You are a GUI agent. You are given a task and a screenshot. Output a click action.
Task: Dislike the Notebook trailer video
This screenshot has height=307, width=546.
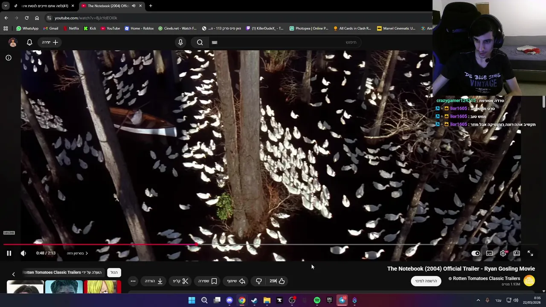pyautogui.click(x=258, y=281)
